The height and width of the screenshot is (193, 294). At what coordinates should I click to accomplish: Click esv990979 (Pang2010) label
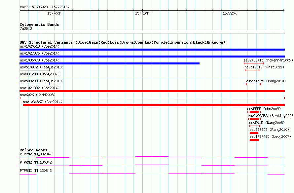pyautogui.click(x=266, y=81)
